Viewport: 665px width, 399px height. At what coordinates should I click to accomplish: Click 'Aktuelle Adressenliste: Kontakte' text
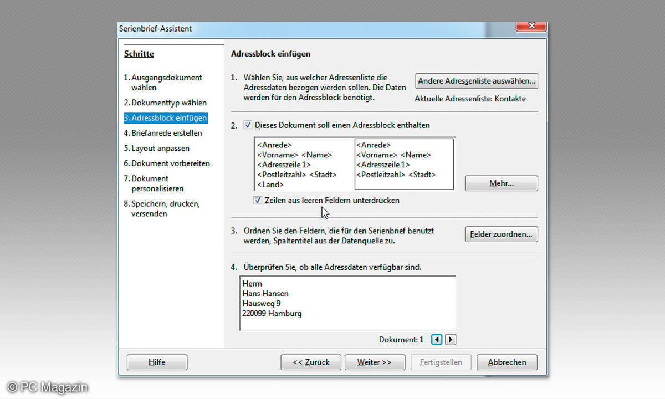click(470, 99)
